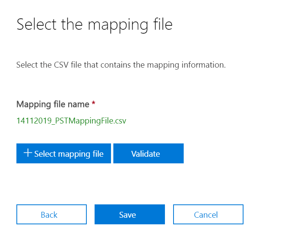Add a file using the plus symbol
The height and width of the screenshot is (238, 290).
[27, 153]
